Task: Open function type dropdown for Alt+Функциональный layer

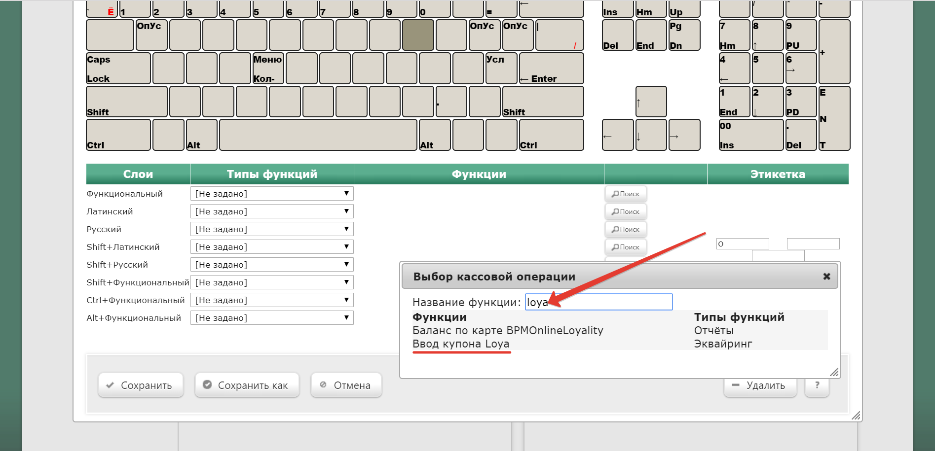Action: click(x=272, y=318)
